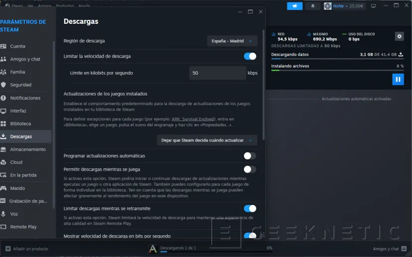This screenshot has width=412, height=257.
Task: Pause the current download
Action: [398, 79]
